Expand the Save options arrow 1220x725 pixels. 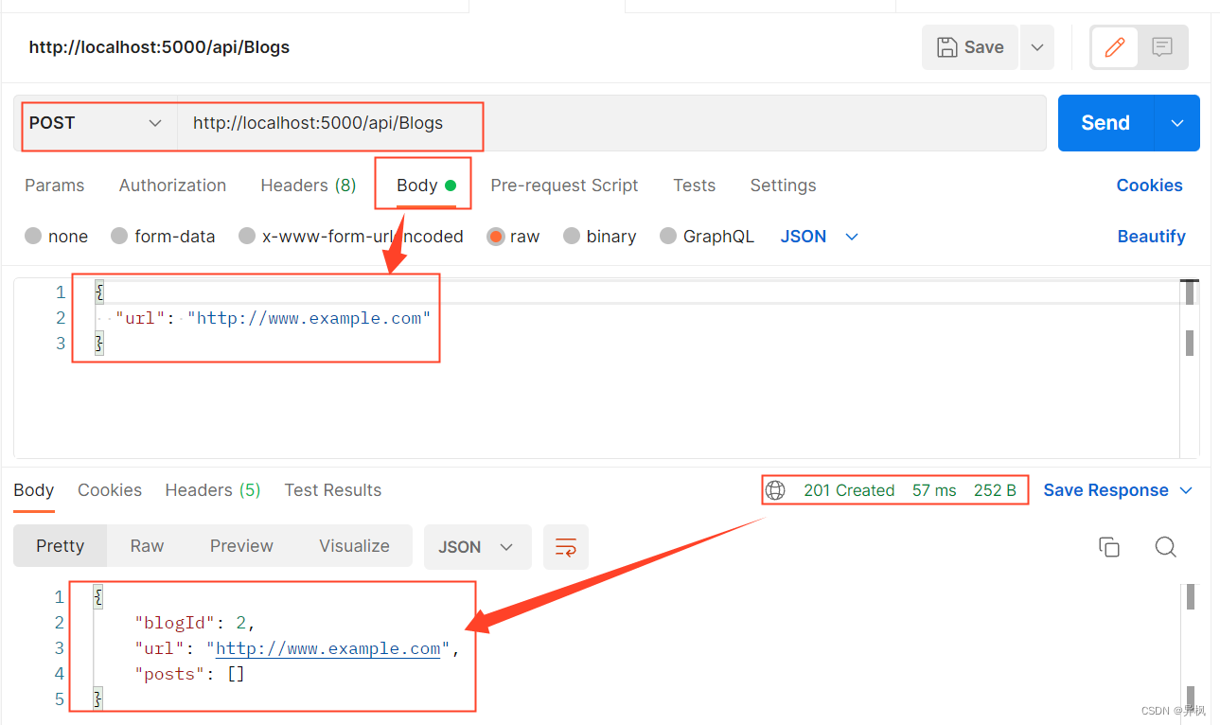pos(1037,47)
